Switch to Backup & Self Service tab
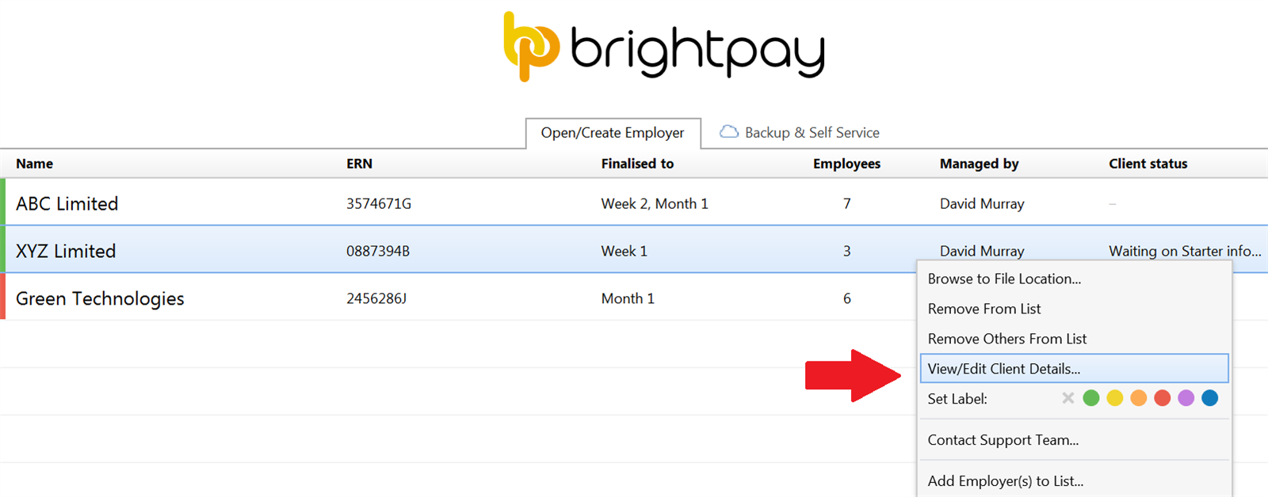Image resolution: width=1268 pixels, height=497 pixels. pyautogui.click(x=812, y=133)
